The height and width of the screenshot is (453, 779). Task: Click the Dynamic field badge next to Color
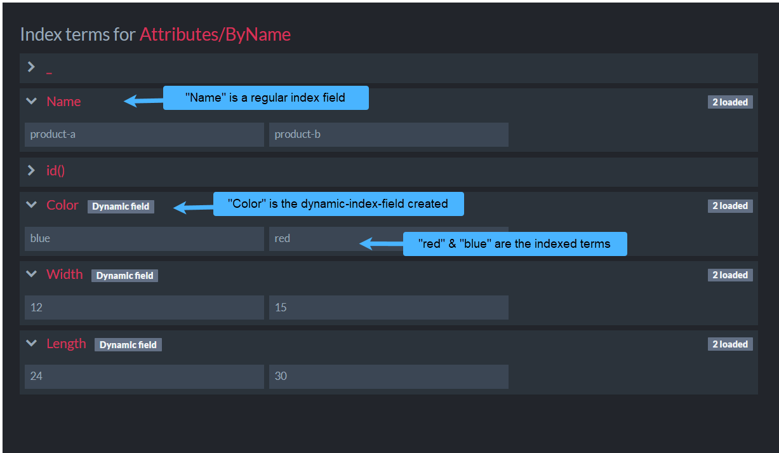[x=121, y=206]
